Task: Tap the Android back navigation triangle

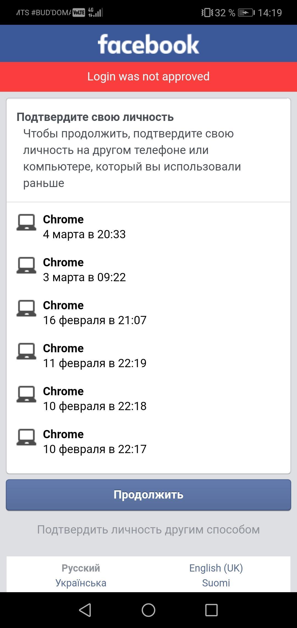Action: (85, 610)
